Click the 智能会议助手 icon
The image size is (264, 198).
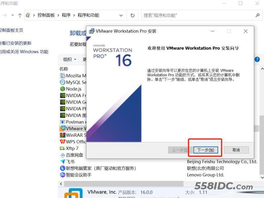[x=63, y=175]
